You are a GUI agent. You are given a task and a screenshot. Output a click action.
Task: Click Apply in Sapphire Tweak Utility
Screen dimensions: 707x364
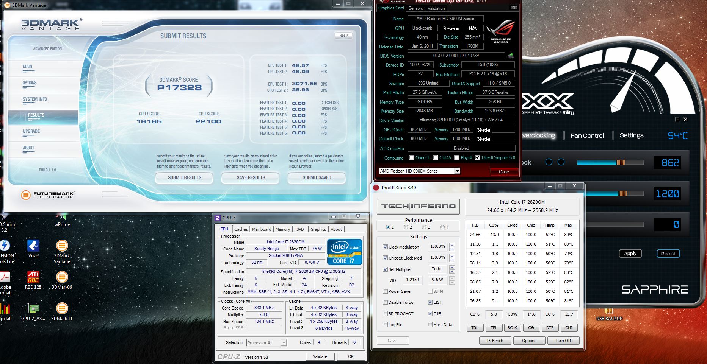tap(630, 254)
